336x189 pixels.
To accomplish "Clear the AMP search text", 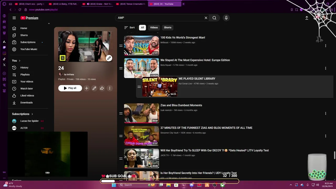I will 206,18.
